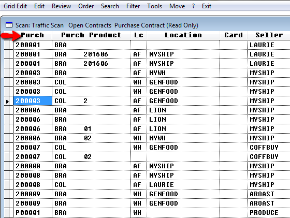Open the Tools menu
This screenshot has width=290, height=218.
point(154,6)
